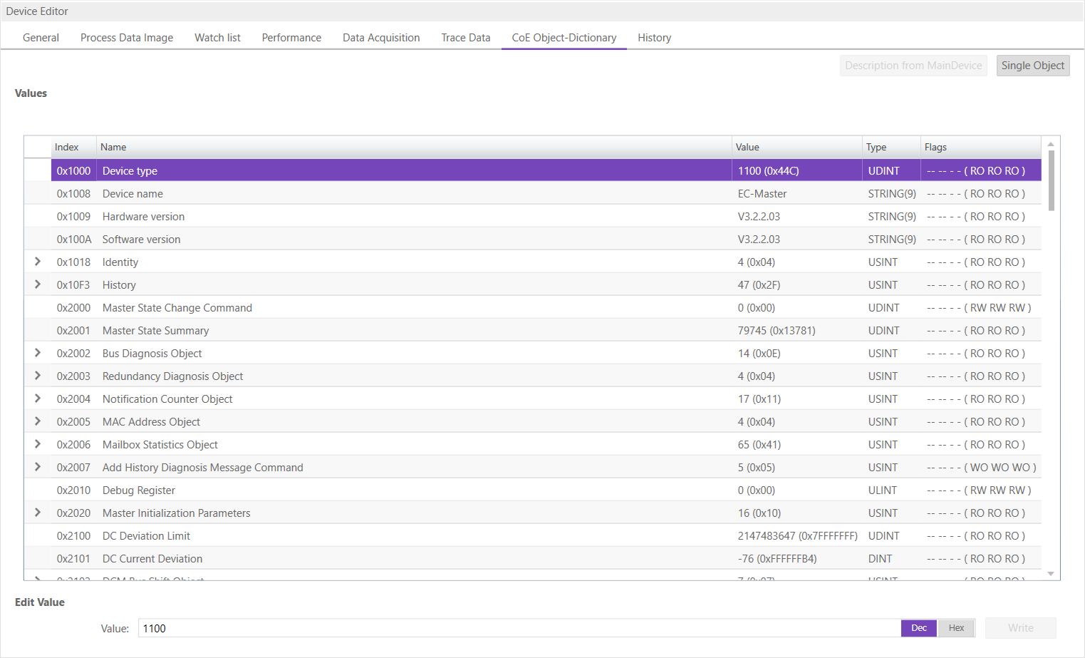Go to the Performance tab
The height and width of the screenshot is (658, 1085).
[291, 38]
